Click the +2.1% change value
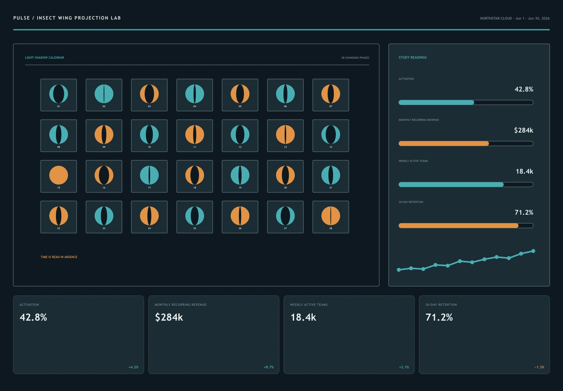This screenshot has width=563, height=391. (404, 367)
